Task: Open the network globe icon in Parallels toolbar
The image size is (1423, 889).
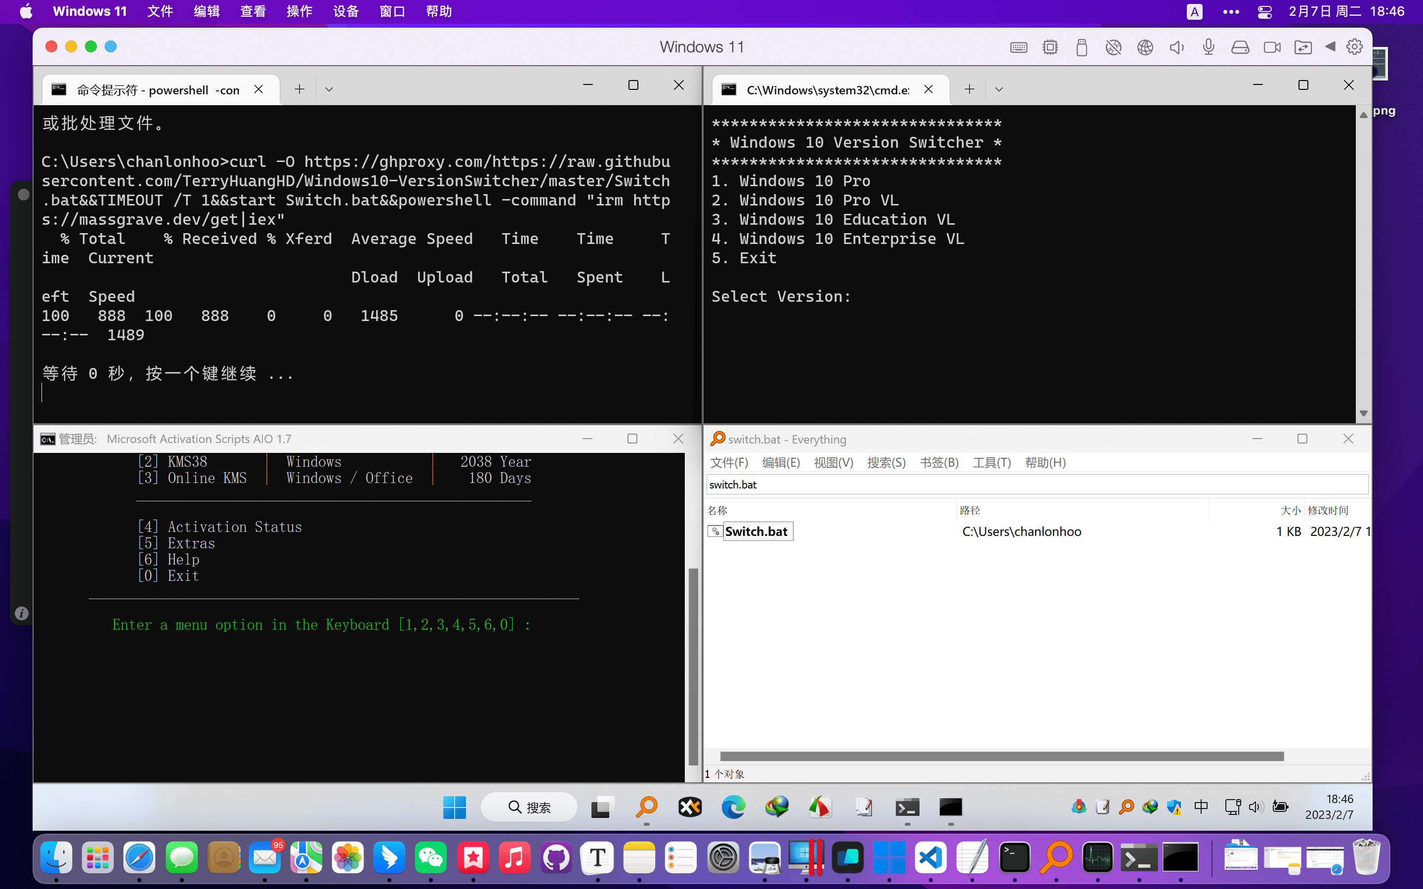Action: pos(1145,47)
